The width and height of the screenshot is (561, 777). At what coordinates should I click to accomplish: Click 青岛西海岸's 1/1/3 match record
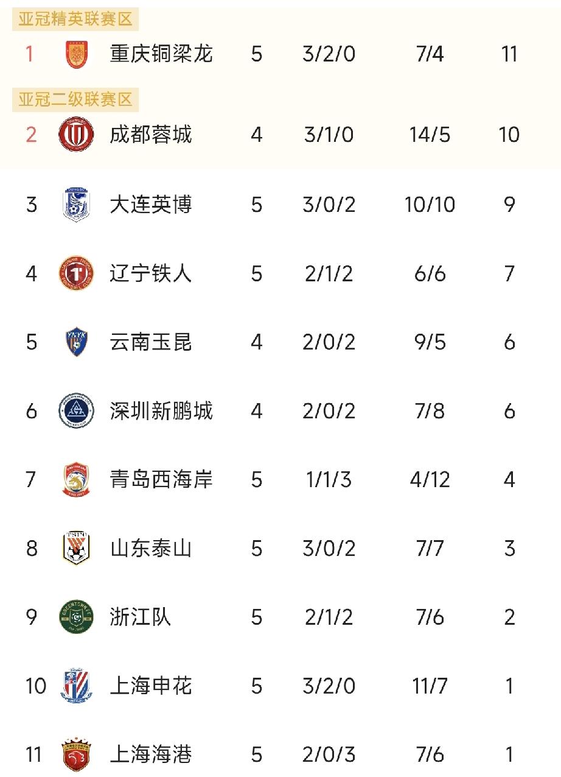329,480
